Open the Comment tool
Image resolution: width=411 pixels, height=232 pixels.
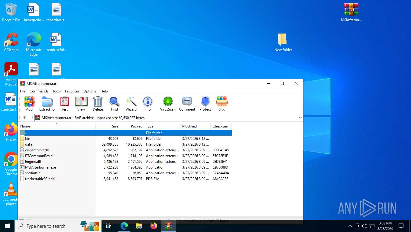click(x=187, y=104)
